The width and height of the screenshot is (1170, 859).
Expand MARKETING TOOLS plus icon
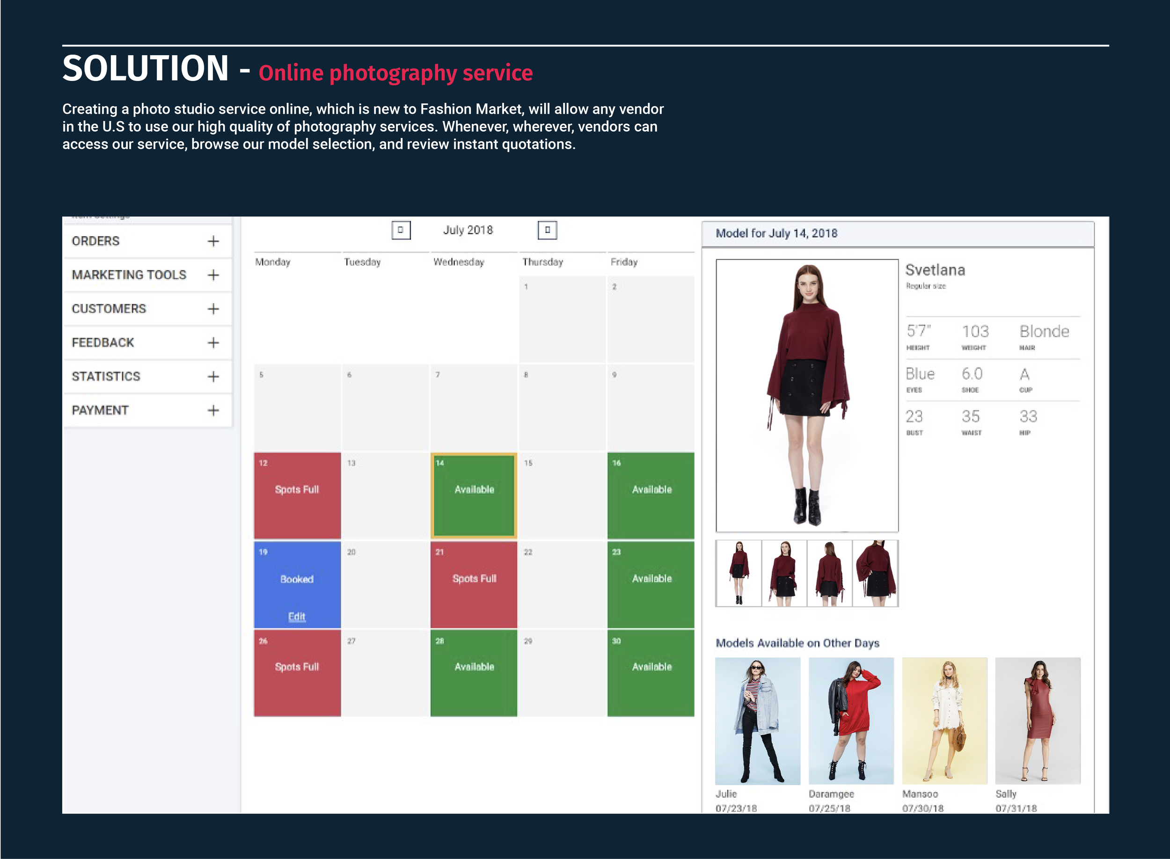(213, 275)
